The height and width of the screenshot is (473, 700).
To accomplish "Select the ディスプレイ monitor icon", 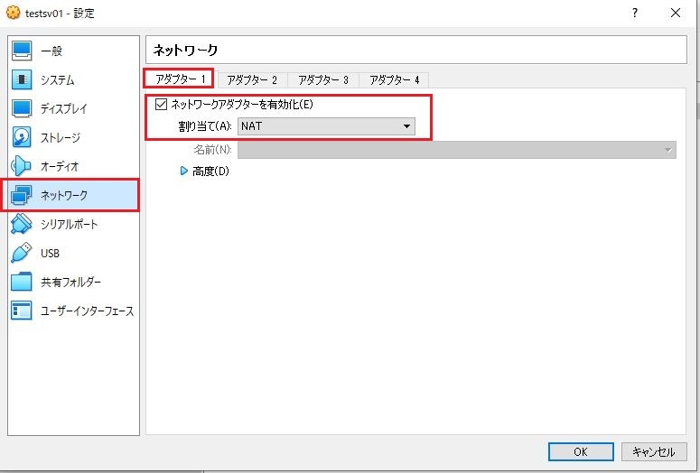I will [22, 108].
